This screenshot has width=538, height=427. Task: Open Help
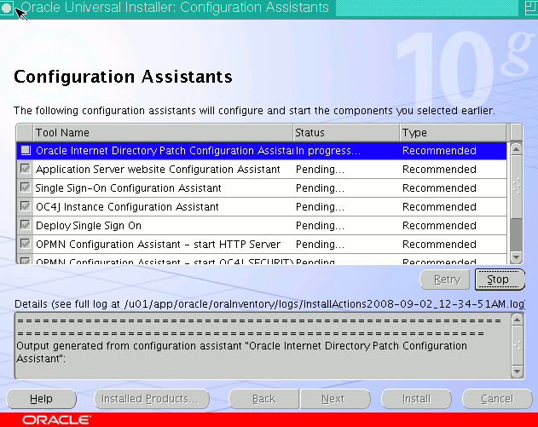pos(41,399)
